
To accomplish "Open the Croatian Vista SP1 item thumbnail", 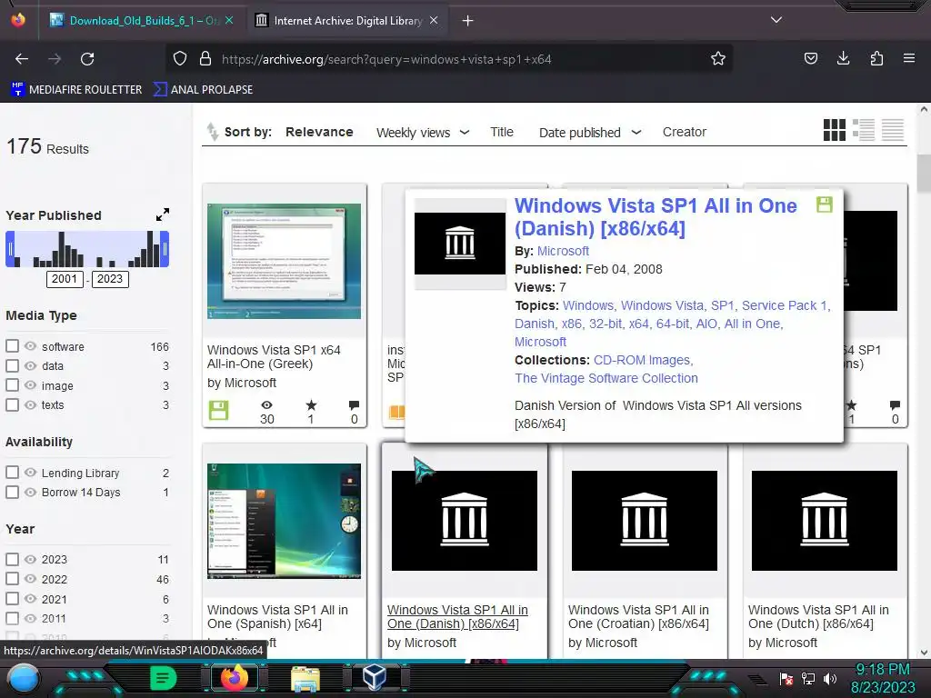I will 645,521.
